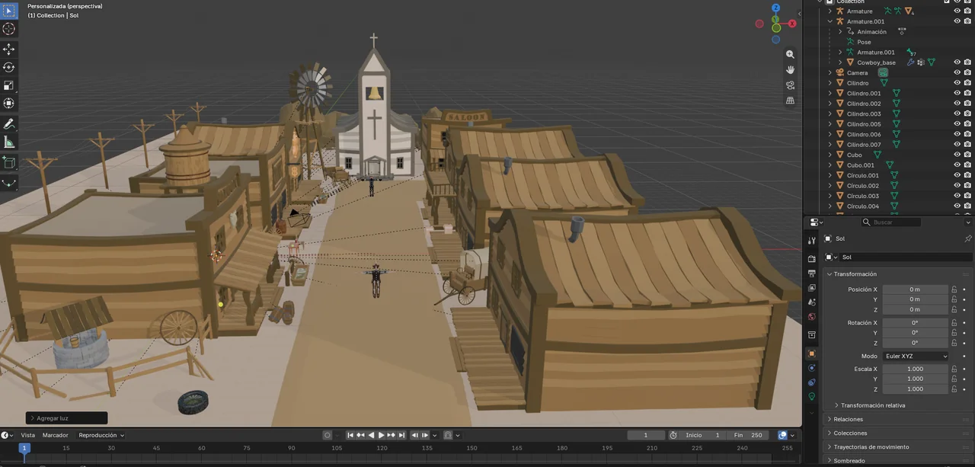This screenshot has width=975, height=467.
Task: Click the properties Buscar search field
Action: tap(890, 222)
